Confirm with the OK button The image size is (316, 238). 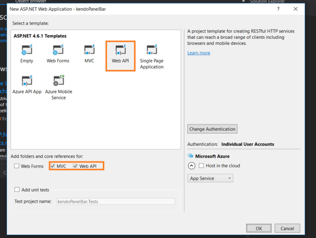(259, 228)
